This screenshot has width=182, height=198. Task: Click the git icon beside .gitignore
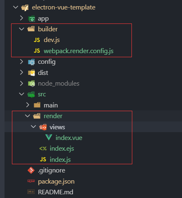(31, 170)
